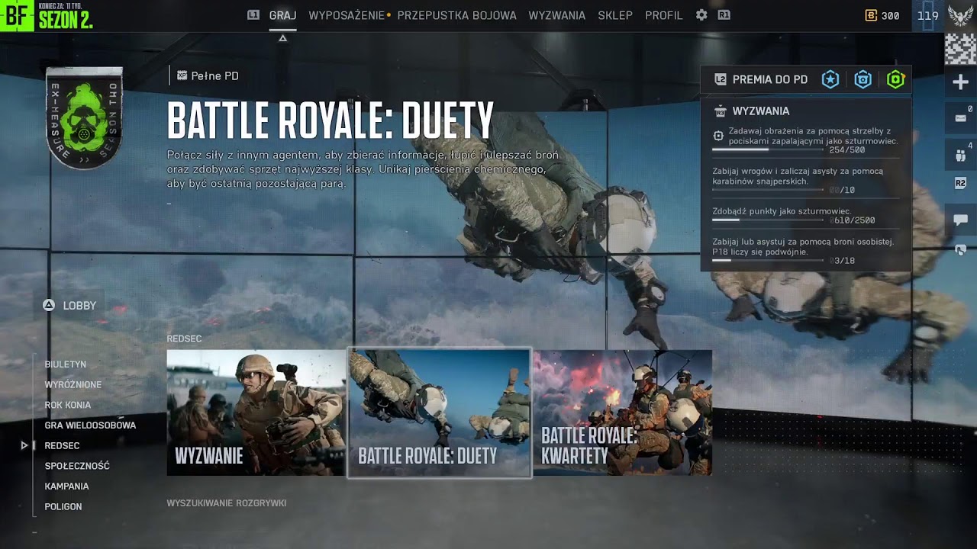Viewport: 977px width, 549px height.
Task: Click the Wyszukiwanie Rozgrywki text
Action: [227, 503]
